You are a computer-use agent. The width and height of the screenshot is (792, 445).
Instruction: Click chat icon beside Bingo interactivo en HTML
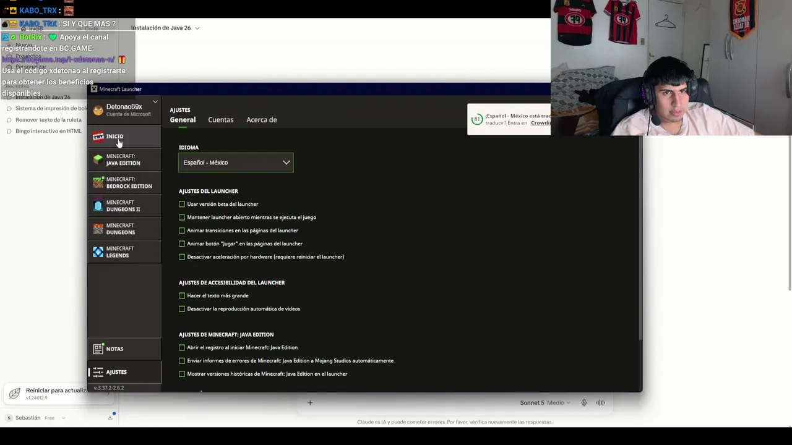tap(9, 131)
